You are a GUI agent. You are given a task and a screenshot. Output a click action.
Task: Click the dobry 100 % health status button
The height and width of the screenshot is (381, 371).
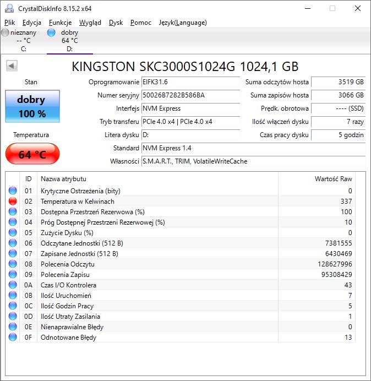32,106
